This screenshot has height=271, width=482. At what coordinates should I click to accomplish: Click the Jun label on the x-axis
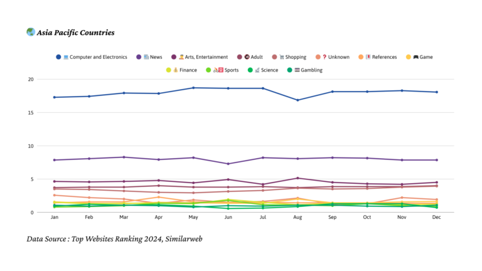point(228,217)
